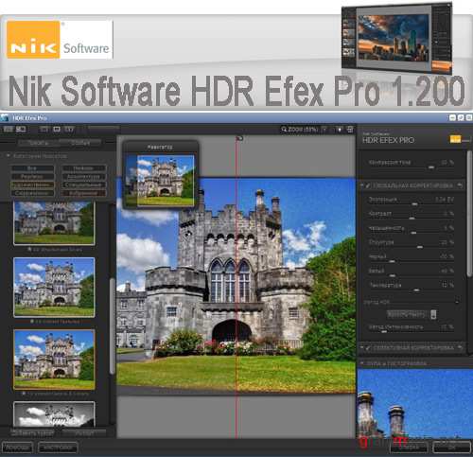This screenshot has height=457, width=473.
Task: Collapse the Global Adjustments section
Action: (362, 185)
